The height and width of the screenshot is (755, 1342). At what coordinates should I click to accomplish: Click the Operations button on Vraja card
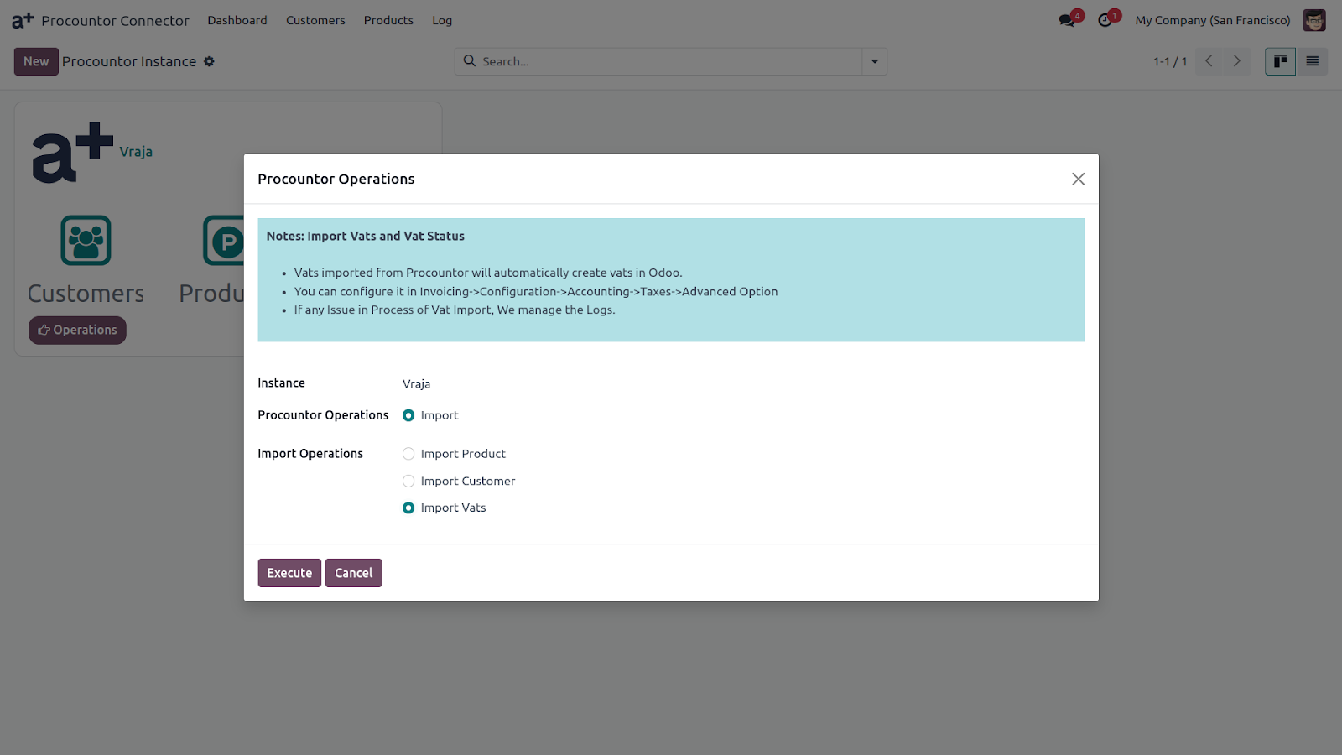(x=77, y=330)
